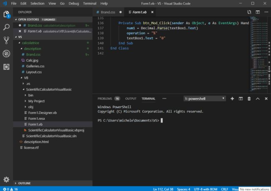This screenshot has width=271, height=191.
Task: Kill the terminal with trash icon
Action: (x=249, y=98)
